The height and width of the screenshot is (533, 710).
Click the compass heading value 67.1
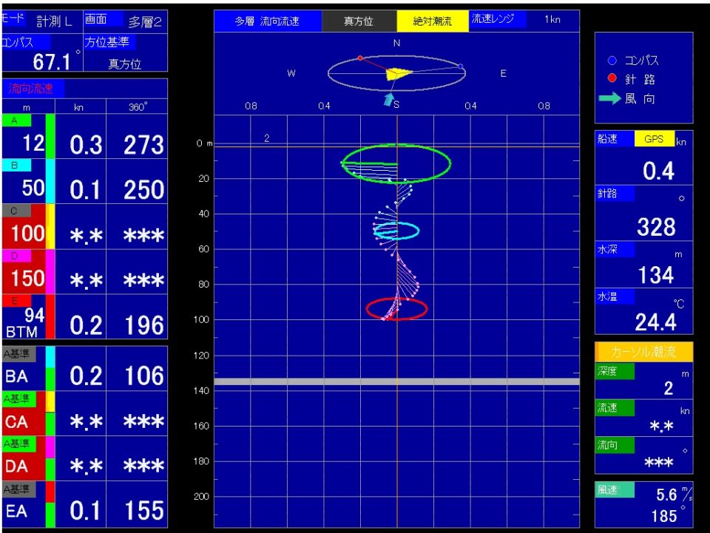click(52, 61)
